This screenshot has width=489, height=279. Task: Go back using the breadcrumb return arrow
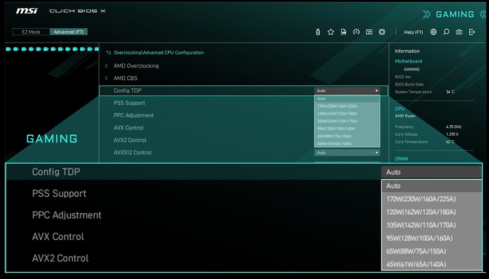coord(109,52)
